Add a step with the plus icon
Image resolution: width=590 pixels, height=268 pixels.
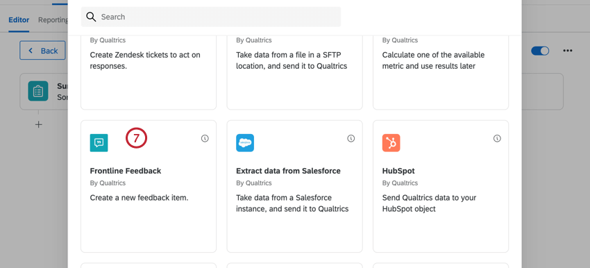[38, 124]
